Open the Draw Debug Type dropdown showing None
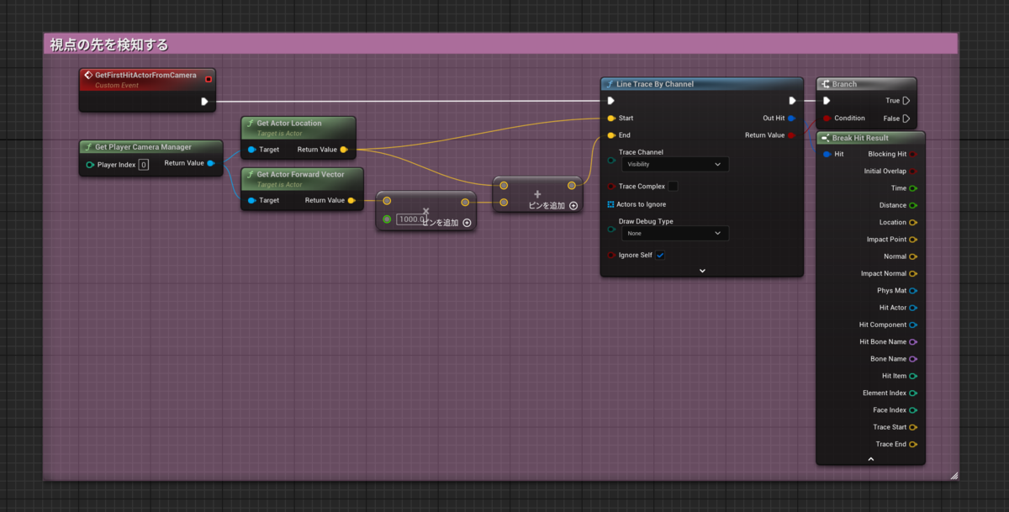The image size is (1009, 512). (673, 233)
